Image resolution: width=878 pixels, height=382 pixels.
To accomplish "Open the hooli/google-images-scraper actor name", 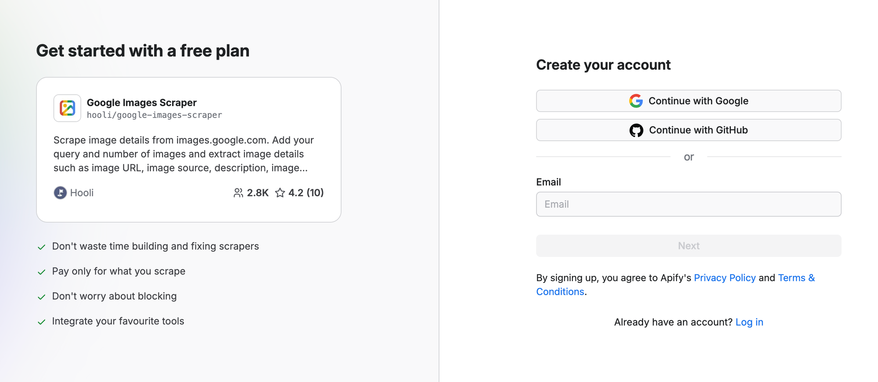I will point(155,115).
